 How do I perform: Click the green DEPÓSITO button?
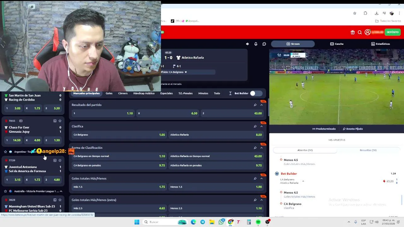(x=393, y=32)
